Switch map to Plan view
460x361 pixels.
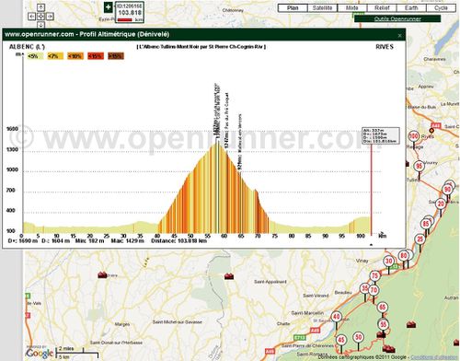pos(293,8)
